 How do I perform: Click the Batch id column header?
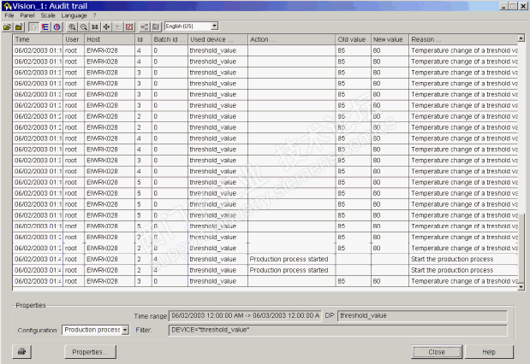pyautogui.click(x=170, y=39)
